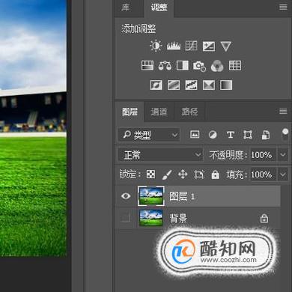Add a Brightness/Contrast adjustment
292x292 pixels.
pos(156,46)
